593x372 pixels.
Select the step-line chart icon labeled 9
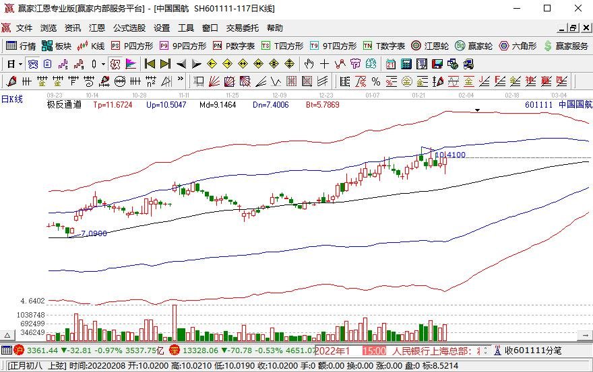[x=79, y=64]
